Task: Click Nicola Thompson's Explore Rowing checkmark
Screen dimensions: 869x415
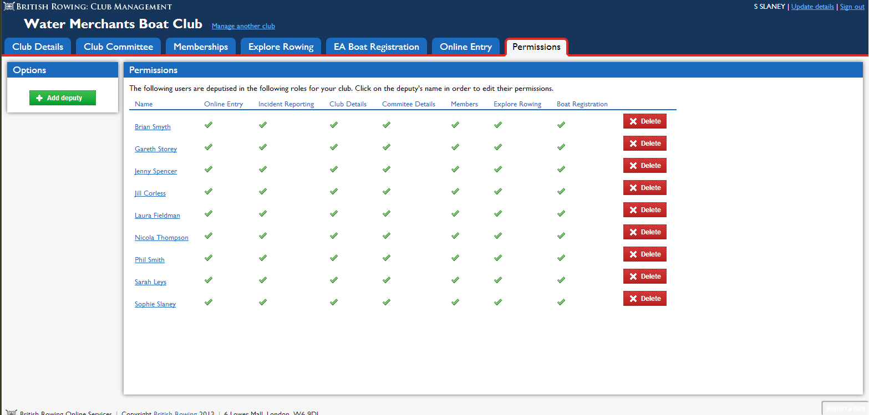Action: (x=498, y=235)
